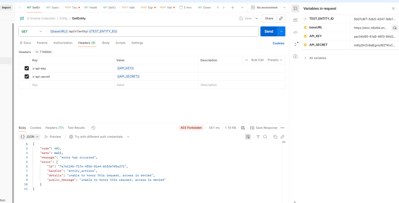Open the No environment dropdown
The height and width of the screenshot is (203, 399).
pos(268,7)
